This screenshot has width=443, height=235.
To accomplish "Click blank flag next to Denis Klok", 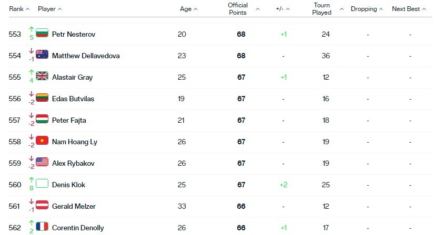I will tap(42, 184).
